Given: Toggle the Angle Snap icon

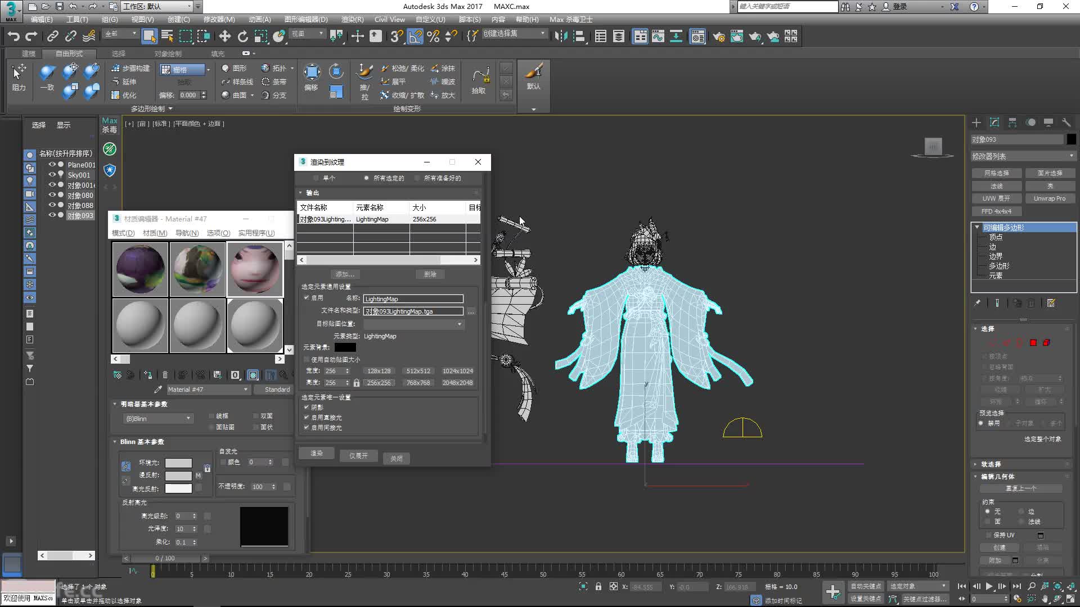Looking at the screenshot, I should coord(415,37).
